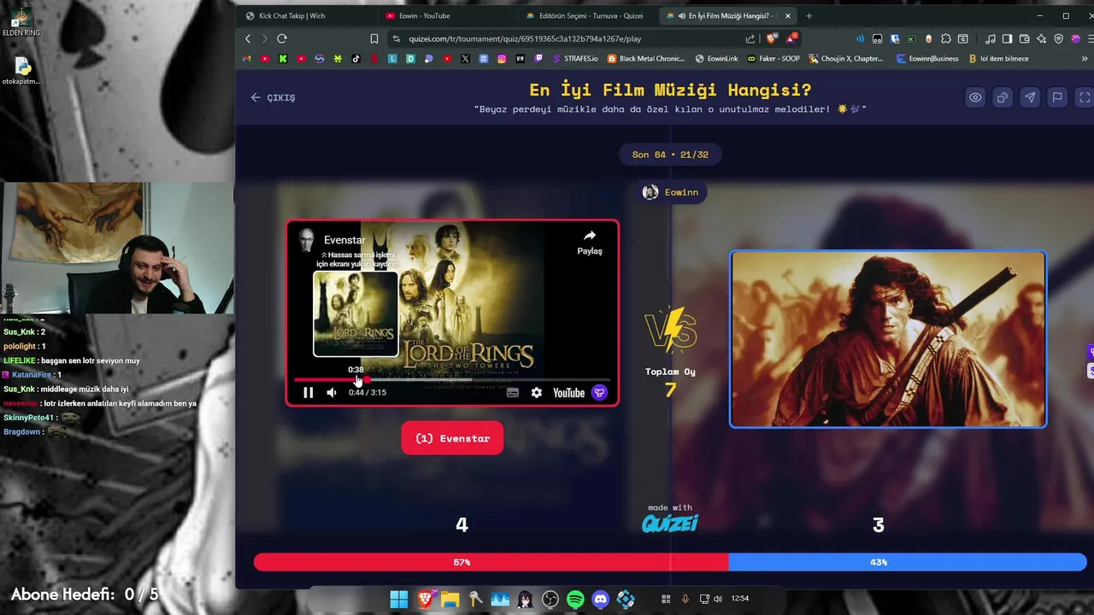The image size is (1094, 615).
Task: Open Brave Shields lion icon
Action: (772, 38)
